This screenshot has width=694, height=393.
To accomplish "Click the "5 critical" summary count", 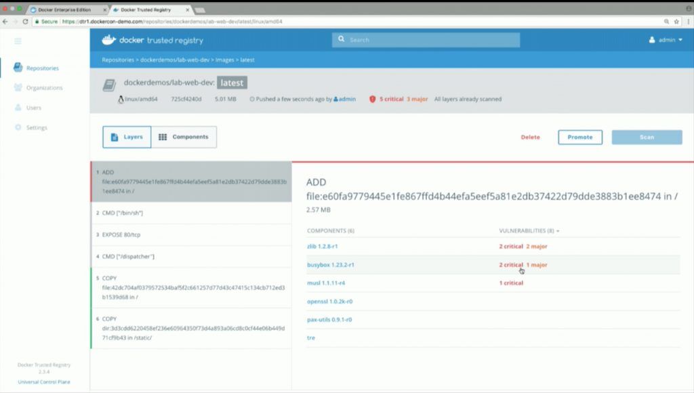I will [391, 99].
